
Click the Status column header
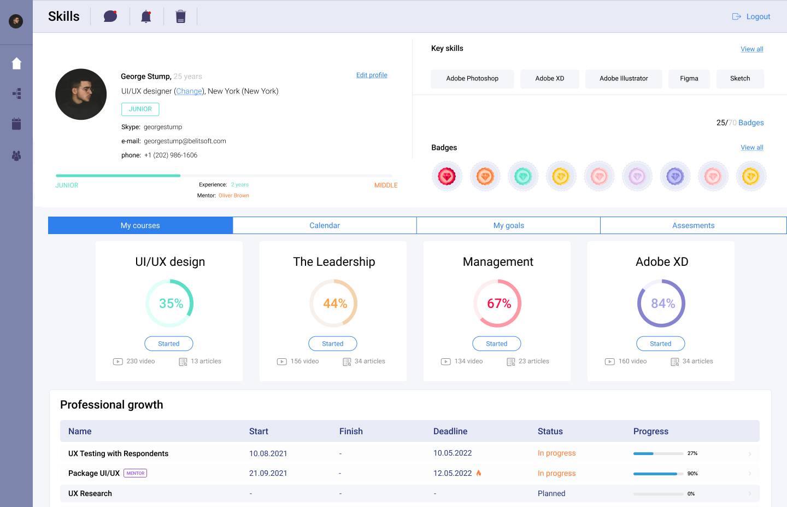pos(550,432)
